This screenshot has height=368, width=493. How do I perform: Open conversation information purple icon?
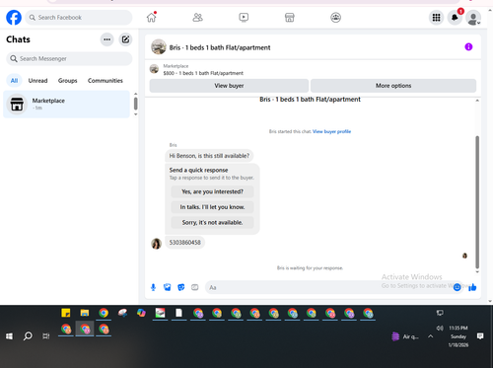point(468,46)
